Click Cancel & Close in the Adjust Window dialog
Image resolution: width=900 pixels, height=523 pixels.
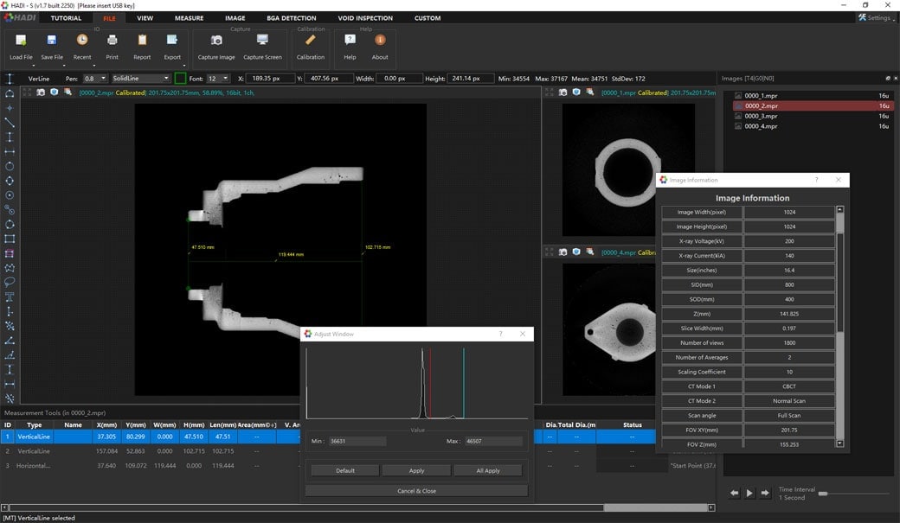tap(415, 489)
